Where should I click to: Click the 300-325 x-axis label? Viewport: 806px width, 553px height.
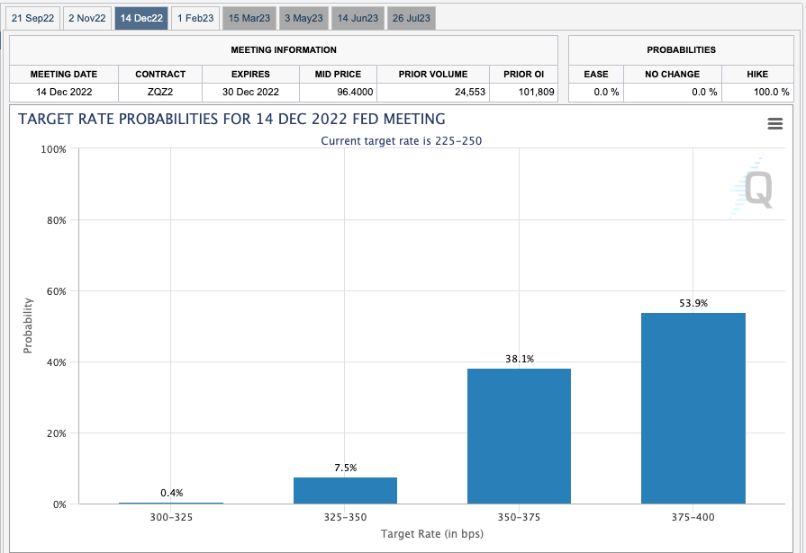(x=171, y=517)
